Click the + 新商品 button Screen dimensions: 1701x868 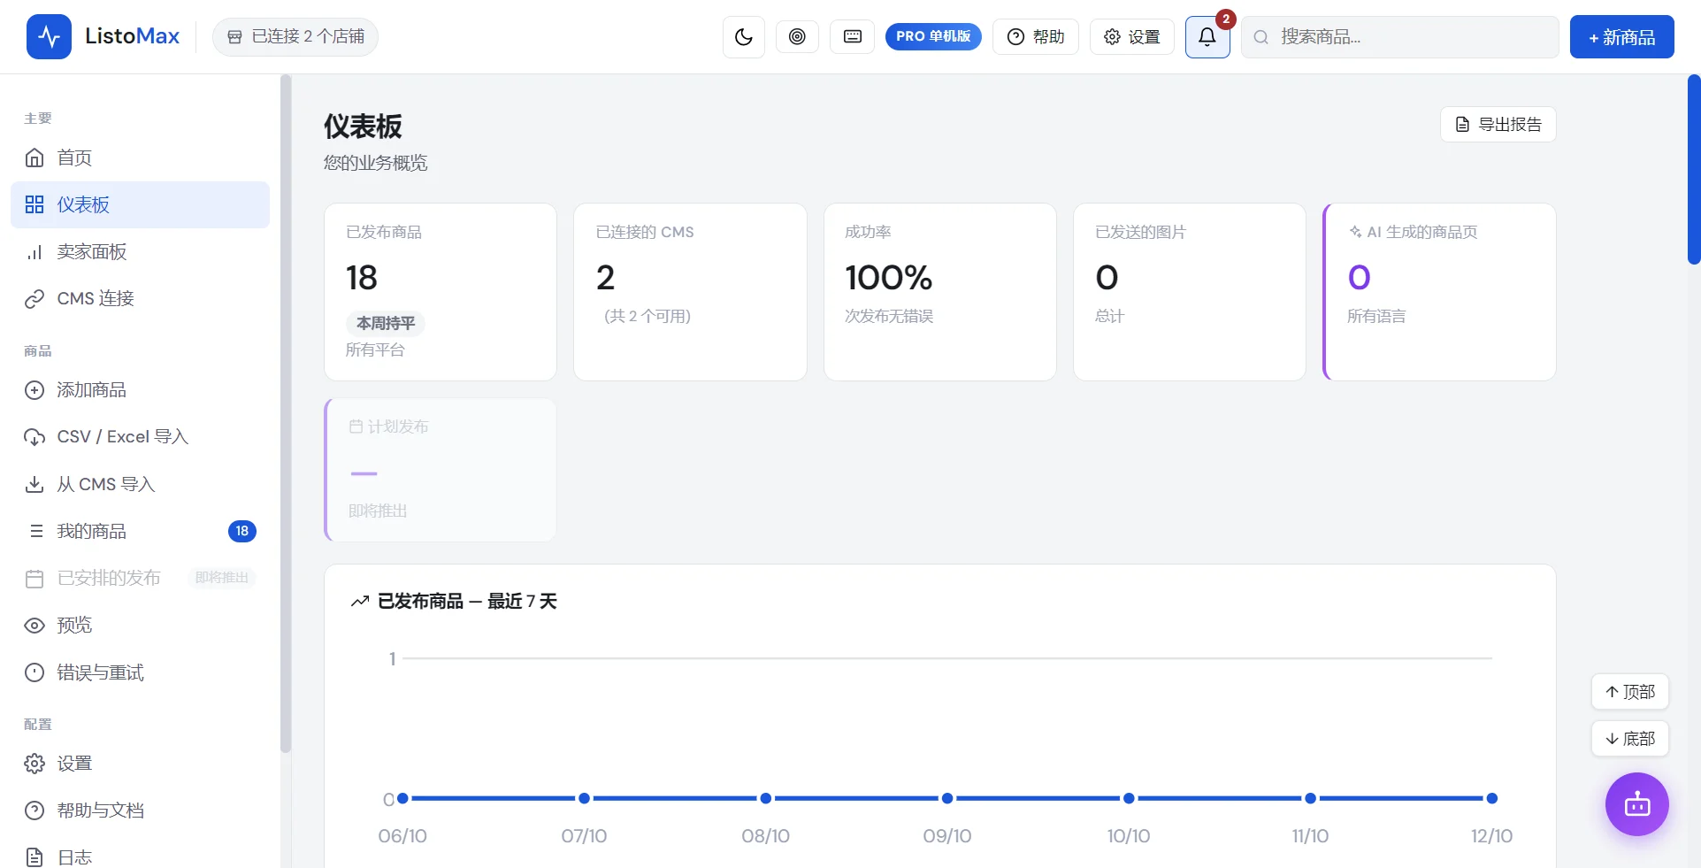pos(1622,37)
